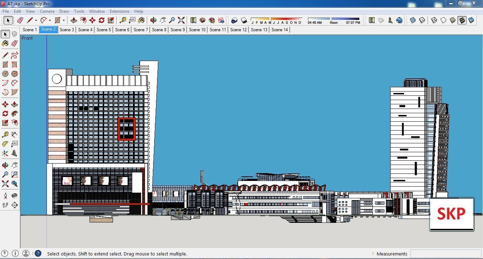Select Look Around eye tool
Screen dimensions: 483x259
click(15, 195)
